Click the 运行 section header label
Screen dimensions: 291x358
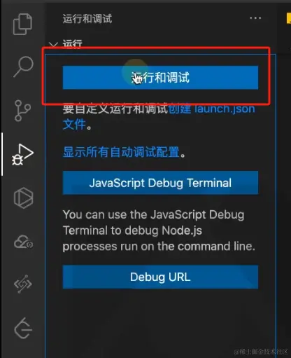pos(72,44)
